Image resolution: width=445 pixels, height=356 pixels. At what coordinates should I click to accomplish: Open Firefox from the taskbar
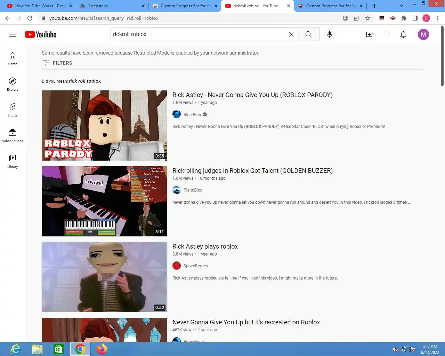tap(102, 349)
